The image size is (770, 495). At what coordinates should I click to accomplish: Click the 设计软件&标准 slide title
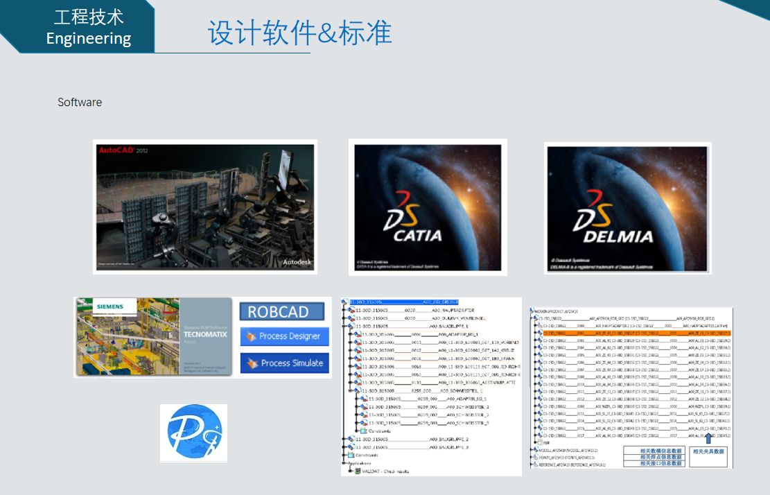pyautogui.click(x=299, y=33)
